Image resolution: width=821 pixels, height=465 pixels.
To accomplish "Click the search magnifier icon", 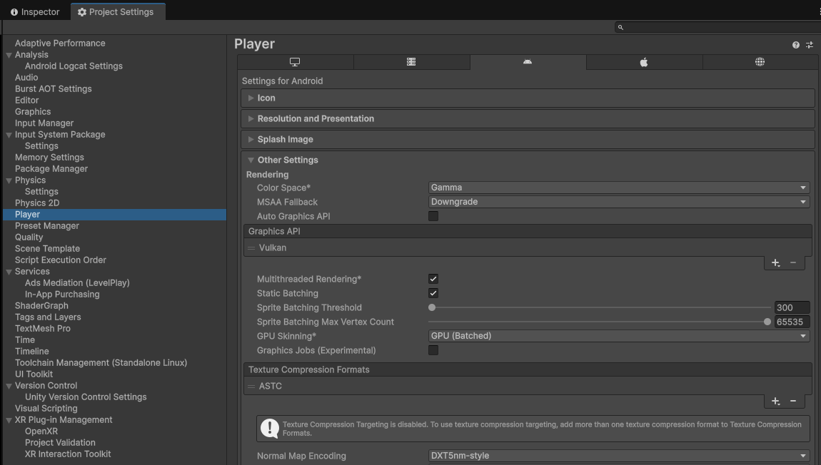I will (x=620, y=27).
